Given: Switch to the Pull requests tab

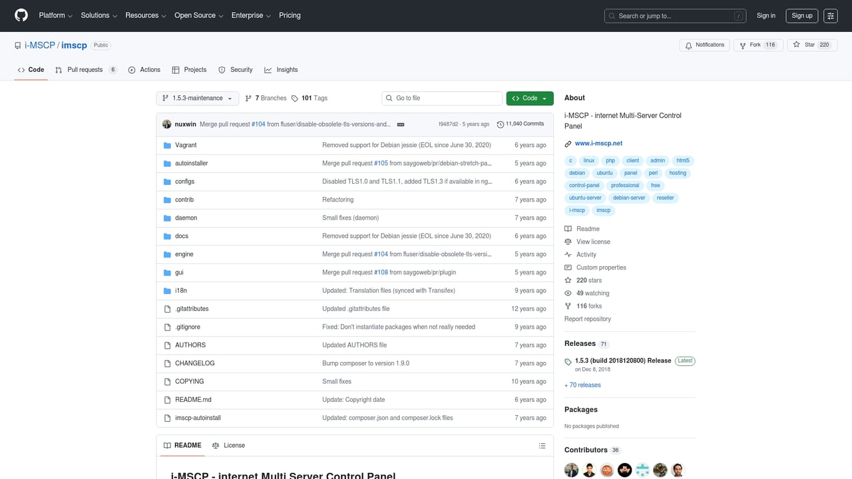Looking at the screenshot, I should [x=85, y=70].
